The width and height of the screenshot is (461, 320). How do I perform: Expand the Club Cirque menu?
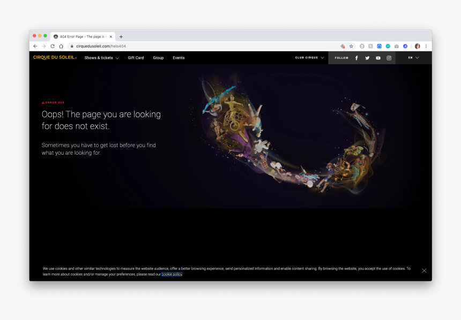309,57
